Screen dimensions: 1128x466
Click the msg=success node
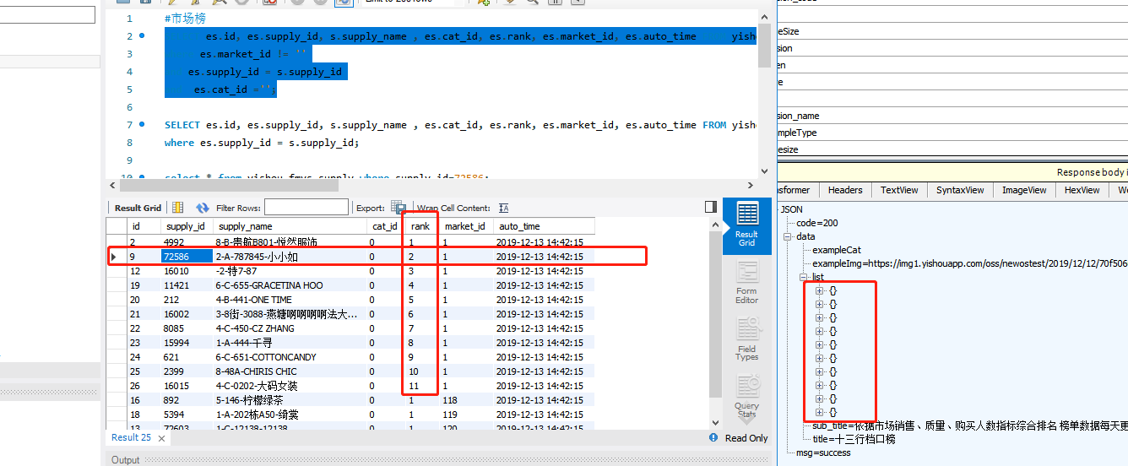824,452
